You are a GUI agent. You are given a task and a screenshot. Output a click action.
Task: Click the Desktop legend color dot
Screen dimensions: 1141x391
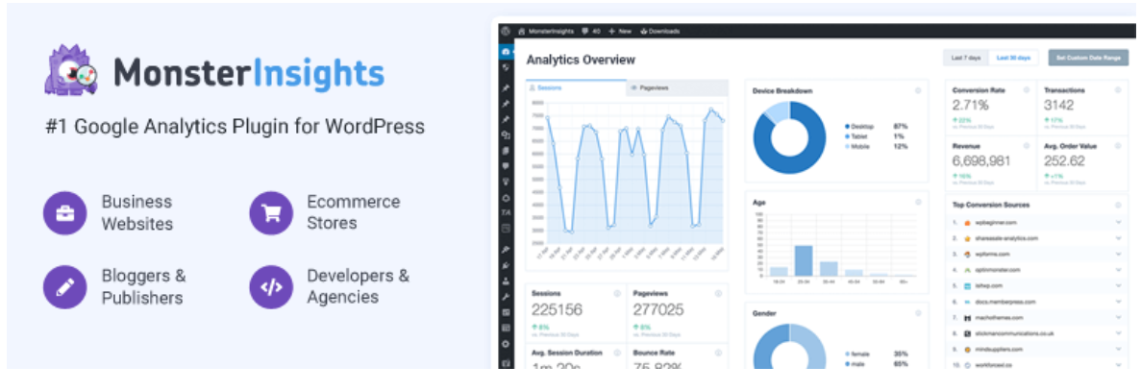pos(847,127)
